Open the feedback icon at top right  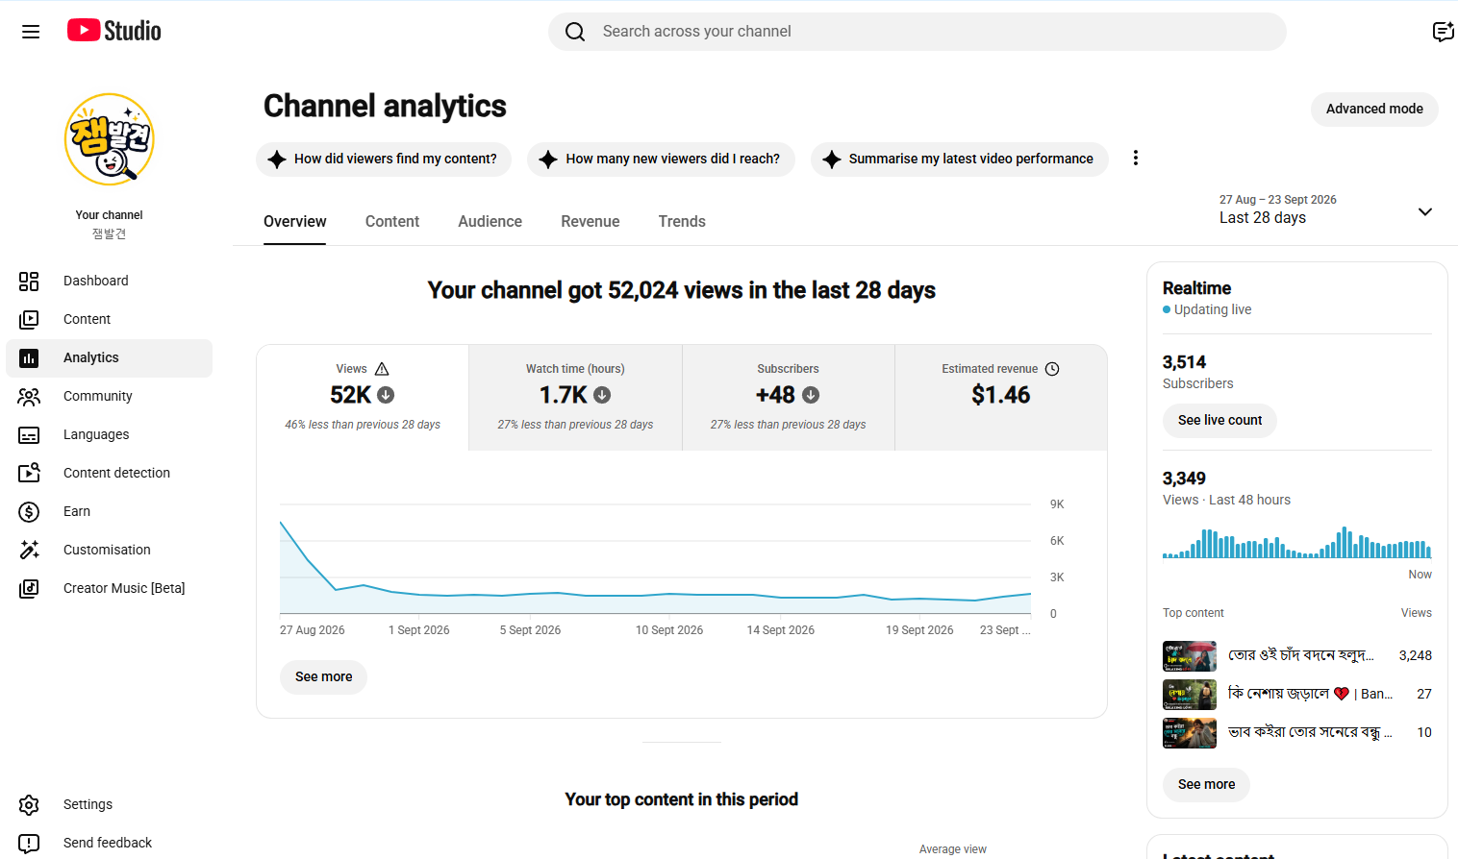click(1443, 32)
